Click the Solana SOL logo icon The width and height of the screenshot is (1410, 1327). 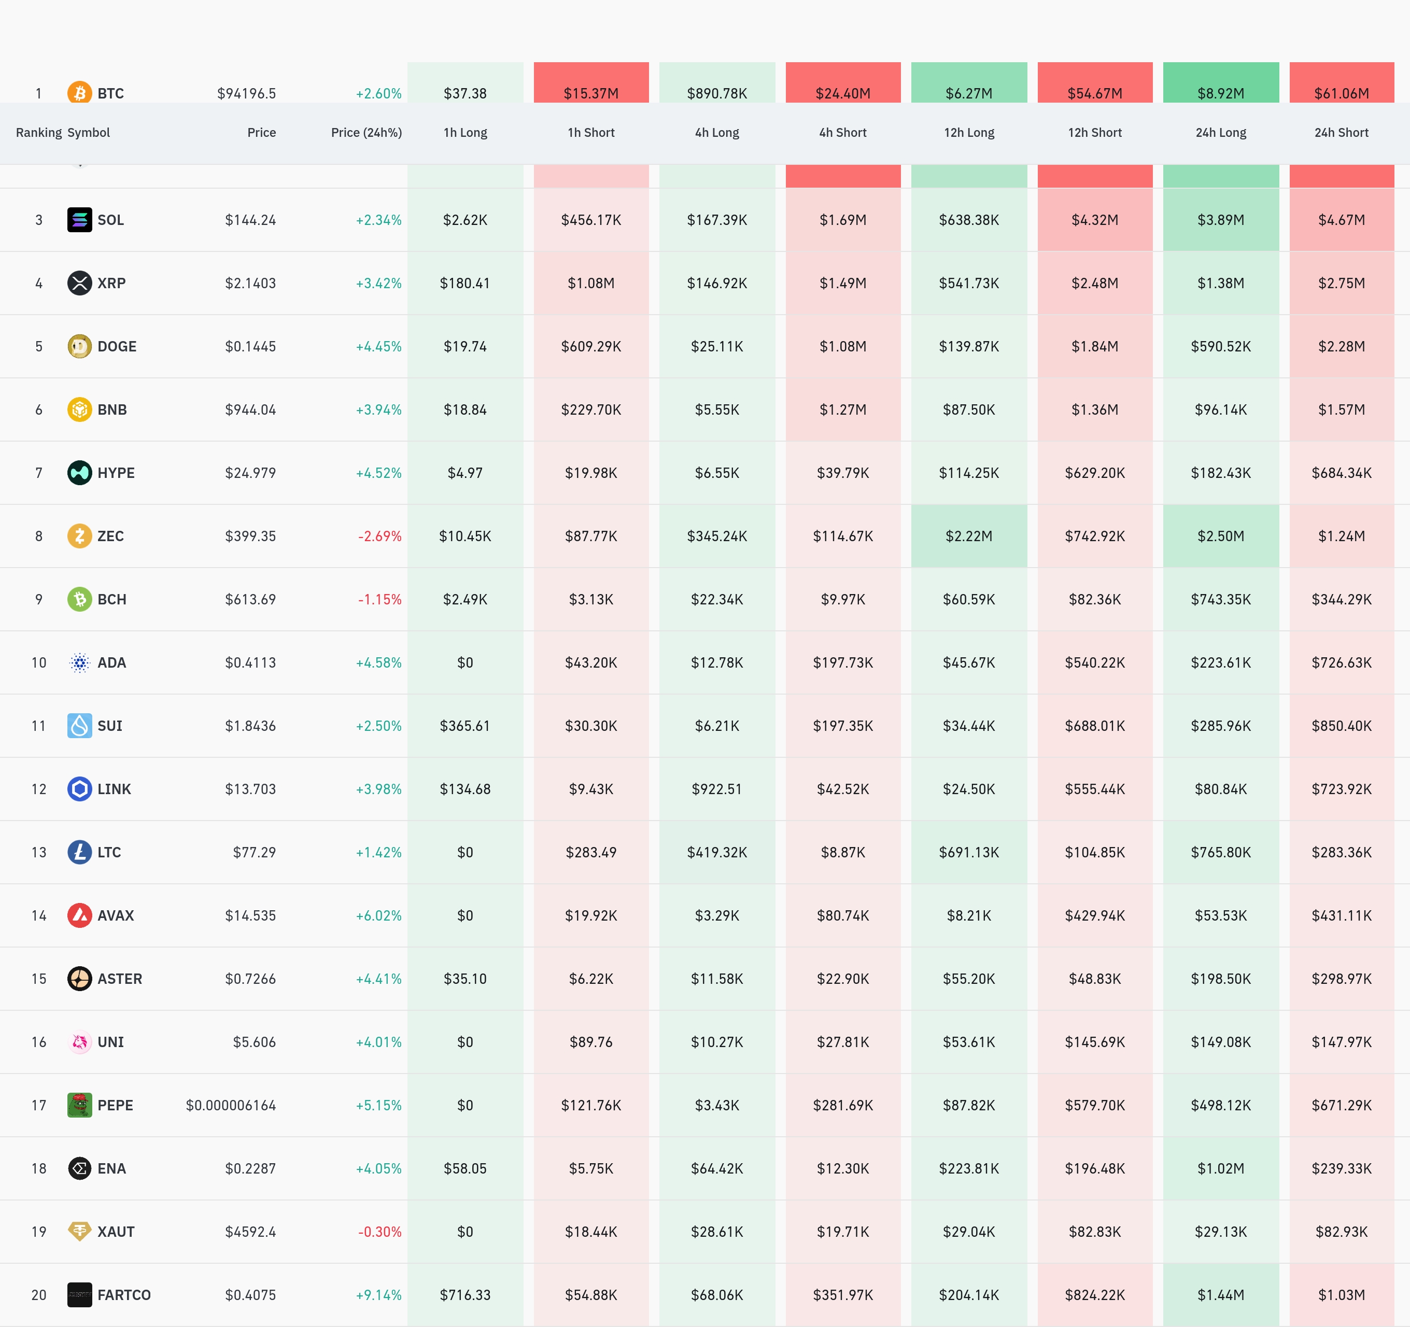pos(79,220)
